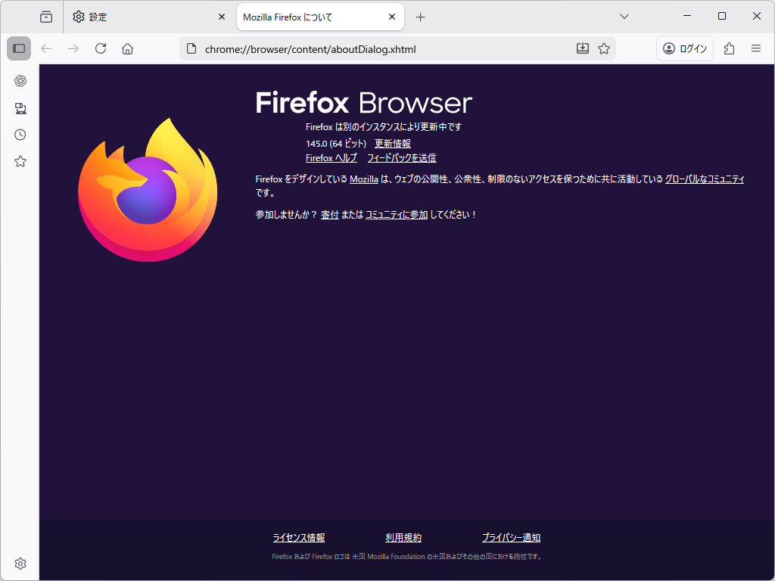The width and height of the screenshot is (775, 581).
Task: Go to the home page
Action: 127,48
